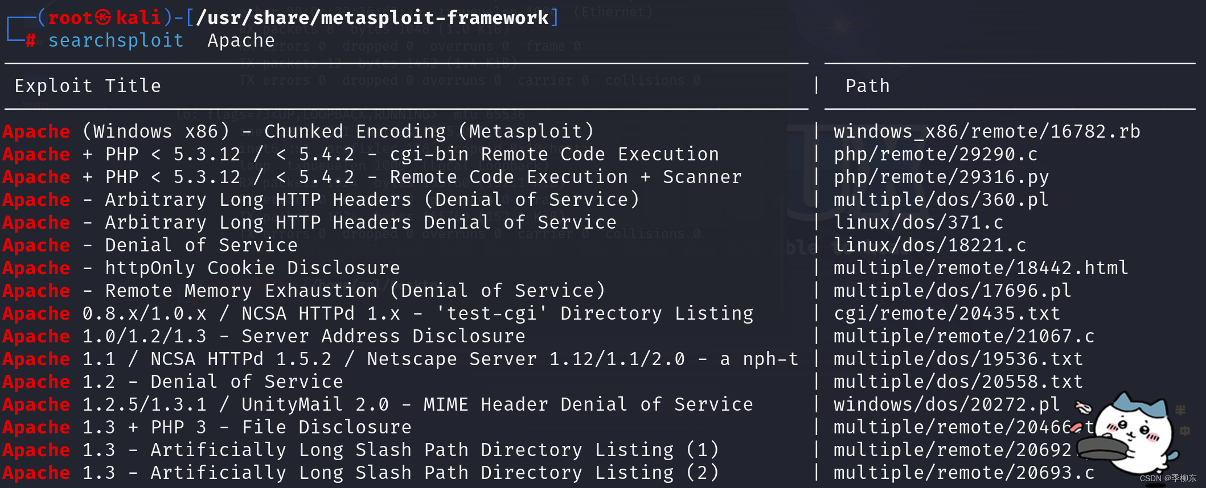
Task: Select the /usr/share/metasploit-framework path in prompt
Action: [x=372, y=18]
